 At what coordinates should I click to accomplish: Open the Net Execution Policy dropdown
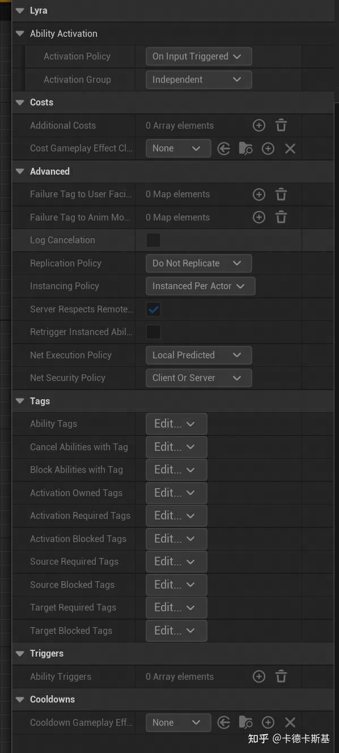click(198, 355)
